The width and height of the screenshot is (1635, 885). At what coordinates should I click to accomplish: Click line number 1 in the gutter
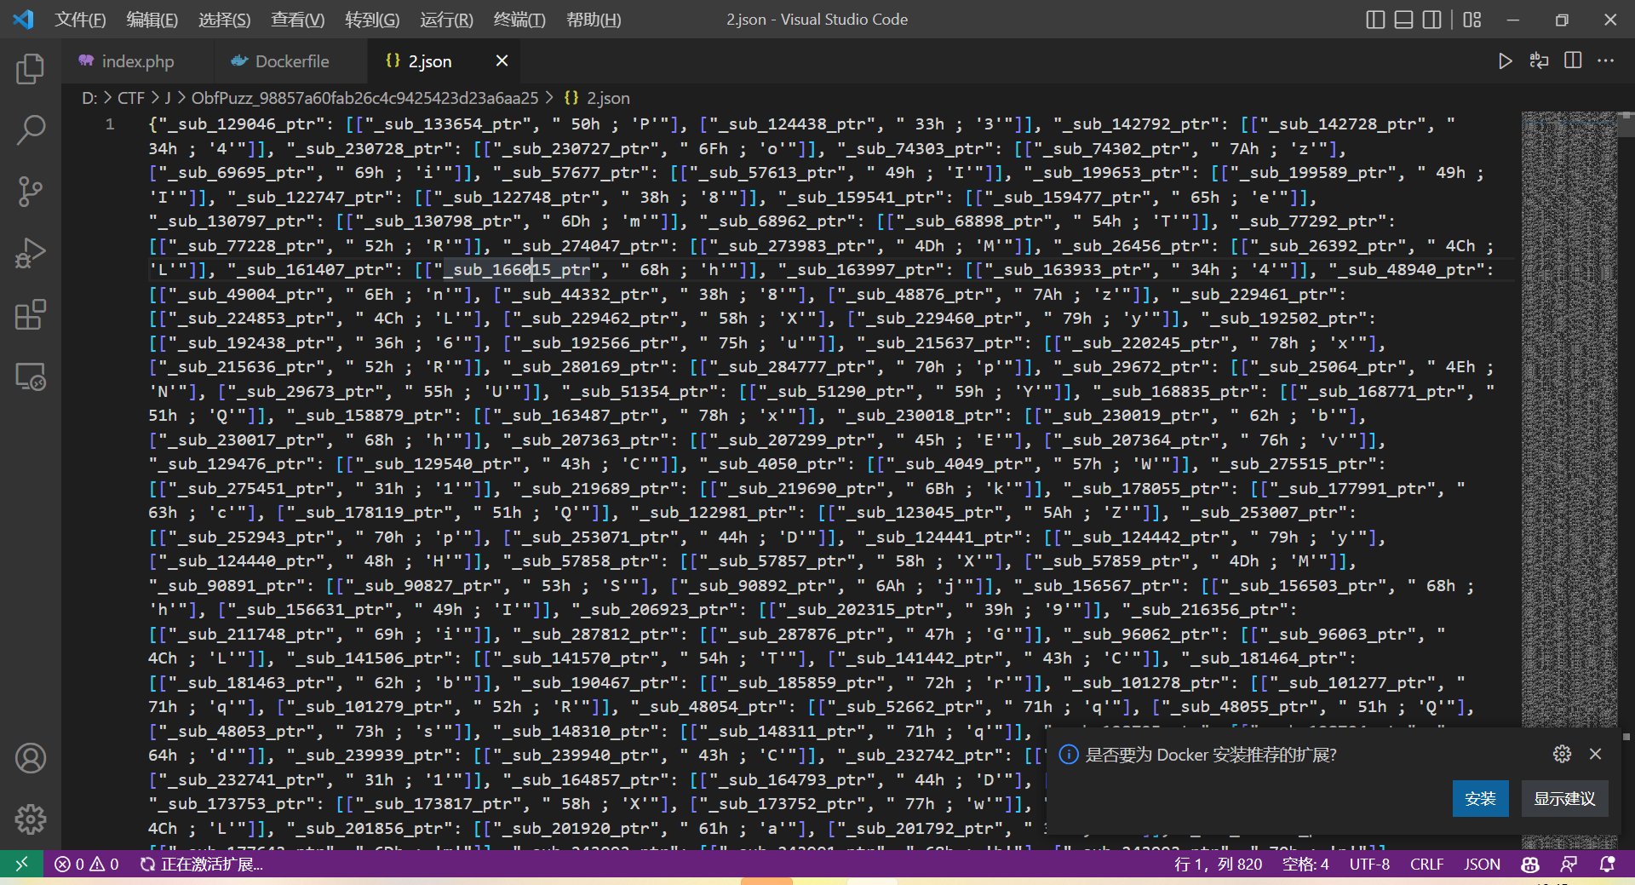click(x=110, y=124)
